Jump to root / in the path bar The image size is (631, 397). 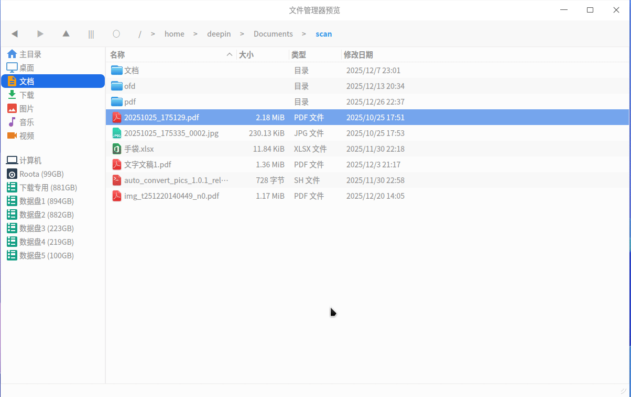140,34
